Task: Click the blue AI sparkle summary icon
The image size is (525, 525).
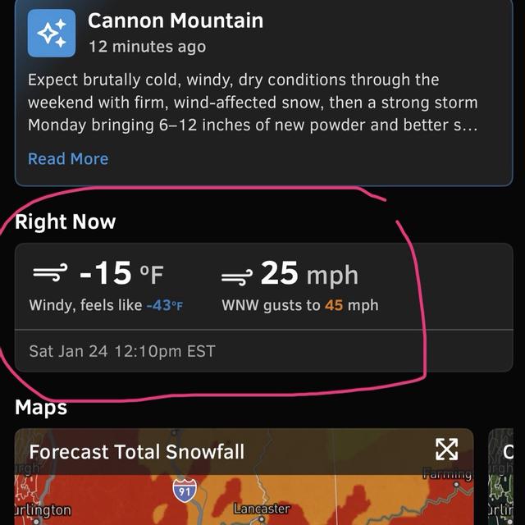Action: [x=52, y=34]
